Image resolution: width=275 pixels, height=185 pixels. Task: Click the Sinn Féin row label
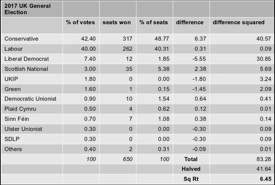tap(16, 119)
